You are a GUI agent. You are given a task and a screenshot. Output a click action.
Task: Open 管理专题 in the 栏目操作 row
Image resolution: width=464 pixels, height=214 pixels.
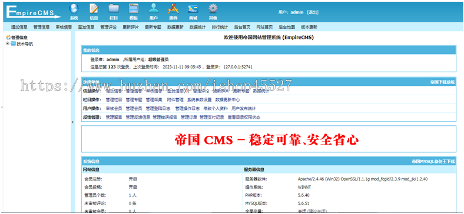click(134, 100)
